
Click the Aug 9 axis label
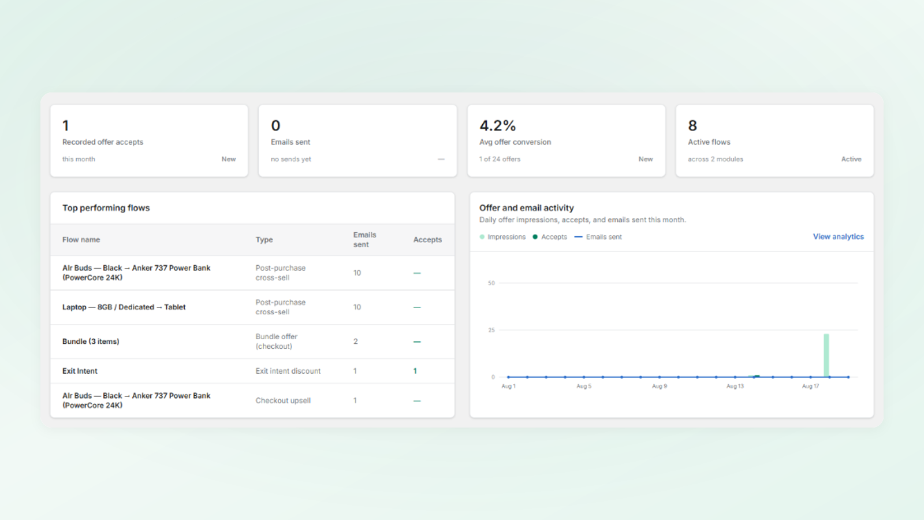click(x=660, y=386)
